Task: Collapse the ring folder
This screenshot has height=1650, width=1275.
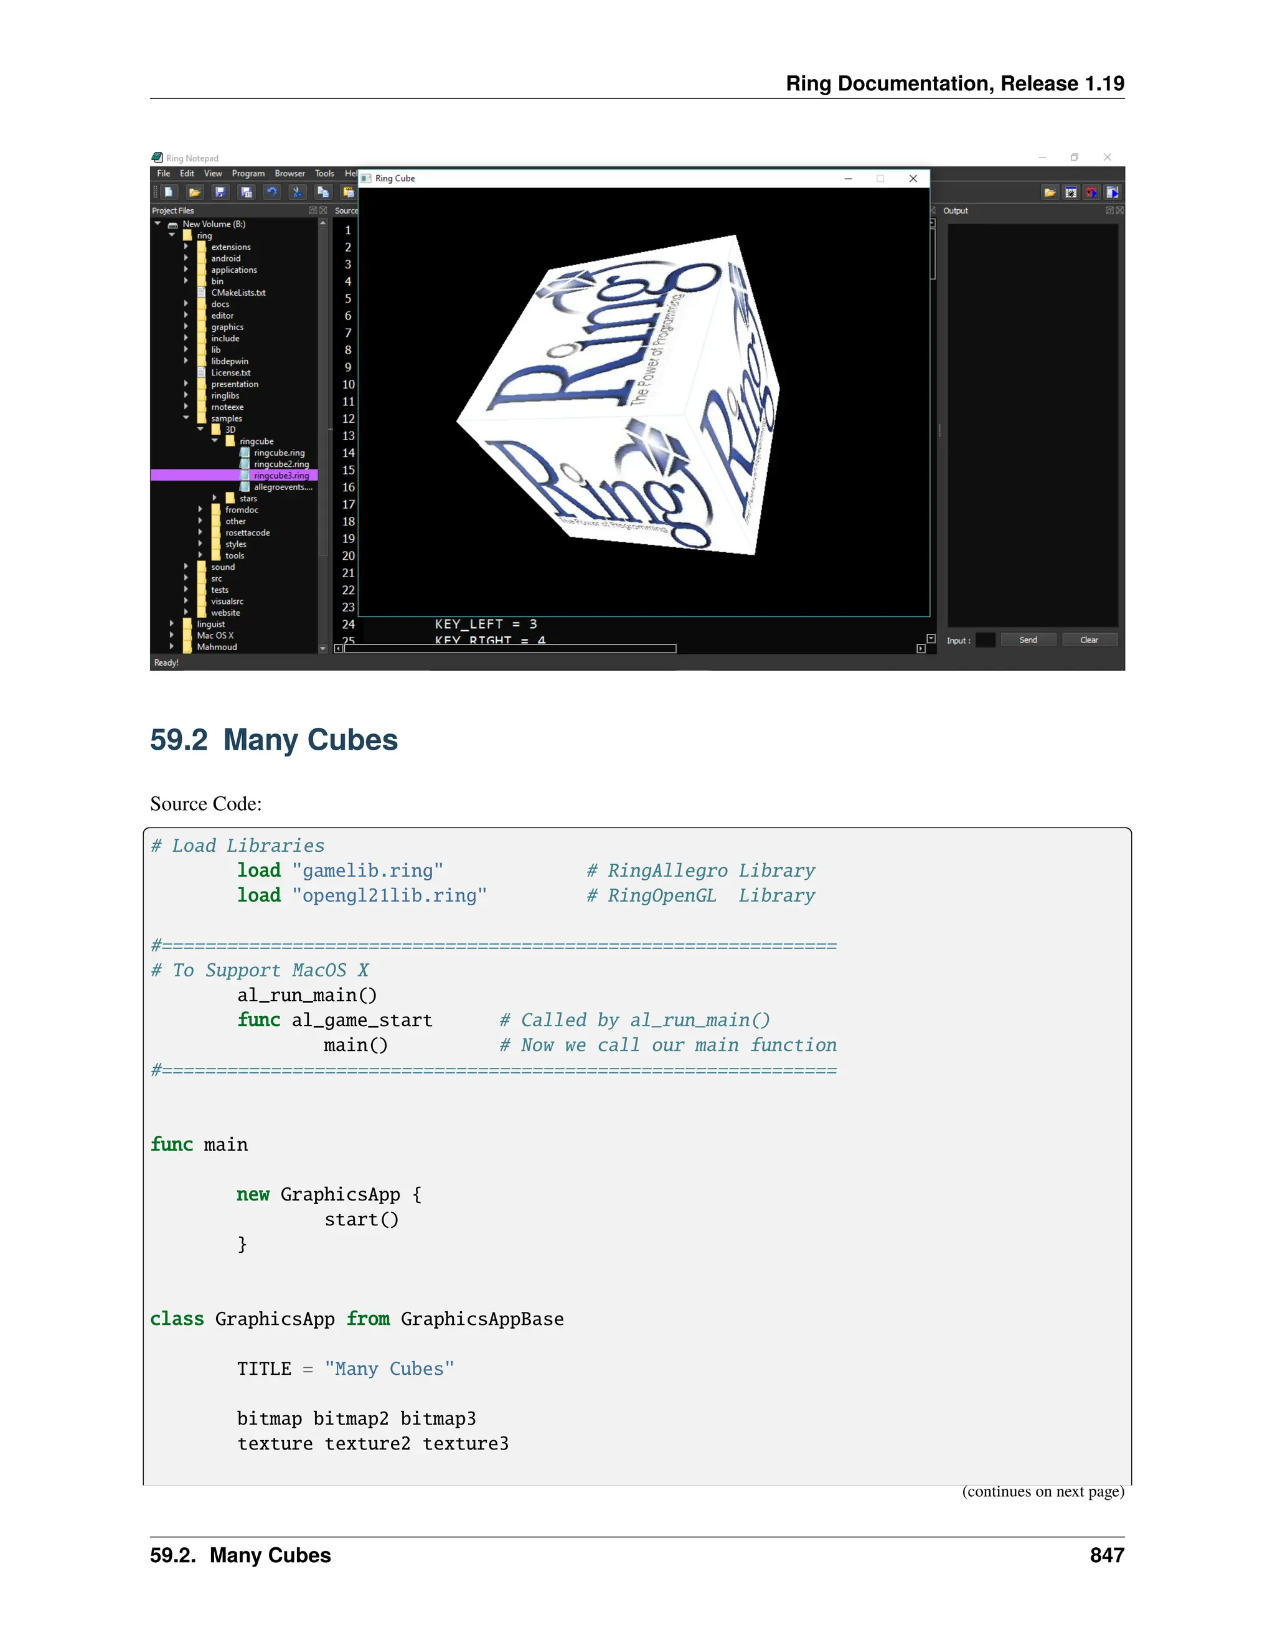Action: click(171, 235)
